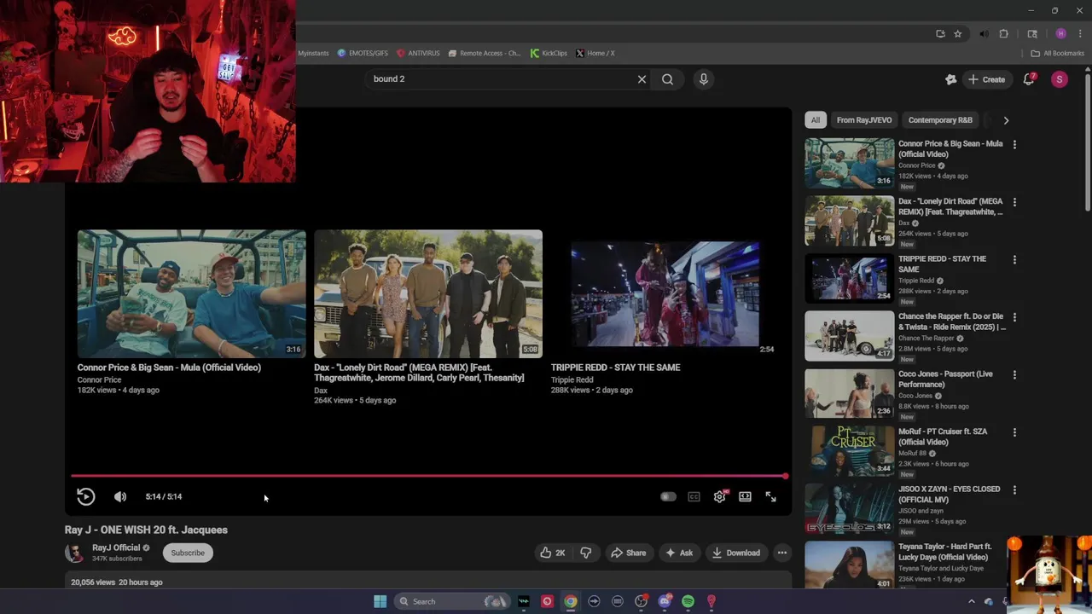Bookmark this page with the star

pos(958,34)
